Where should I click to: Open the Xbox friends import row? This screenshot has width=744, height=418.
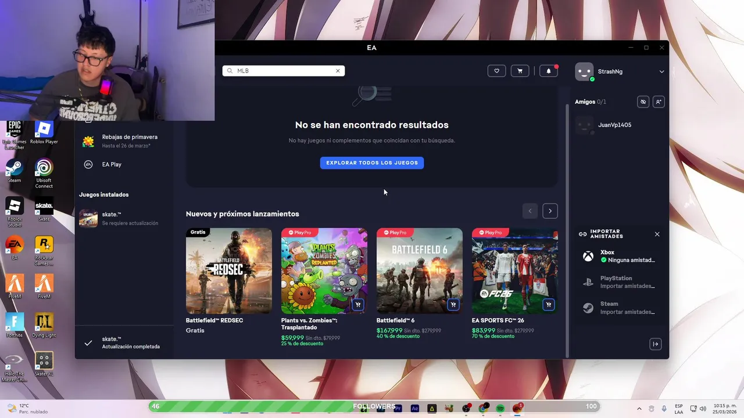tap(619, 256)
